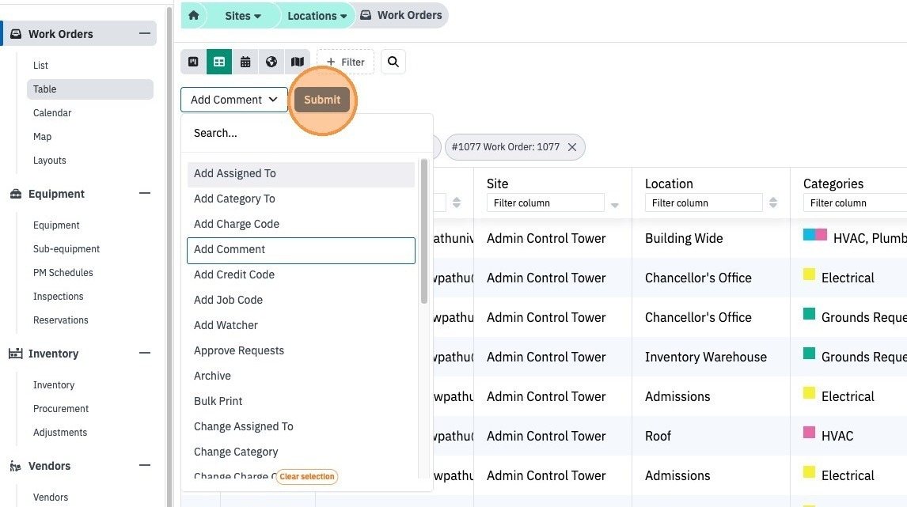Open the search magnifier icon
This screenshot has height=507, width=907.
pyautogui.click(x=393, y=62)
